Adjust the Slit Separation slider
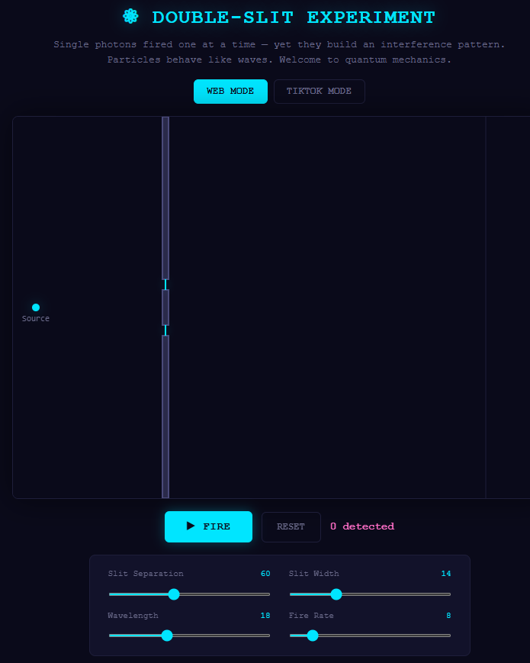This screenshot has height=663, width=530. click(189, 594)
